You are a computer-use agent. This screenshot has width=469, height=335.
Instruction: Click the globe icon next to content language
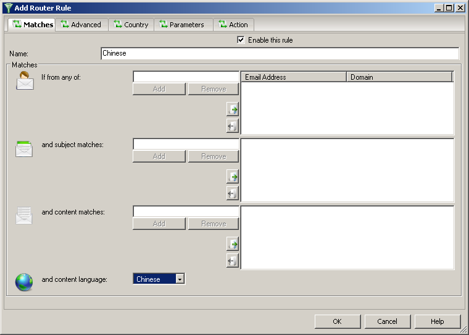pyautogui.click(x=24, y=282)
